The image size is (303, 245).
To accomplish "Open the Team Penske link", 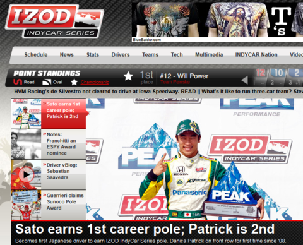I will [x=175, y=82].
